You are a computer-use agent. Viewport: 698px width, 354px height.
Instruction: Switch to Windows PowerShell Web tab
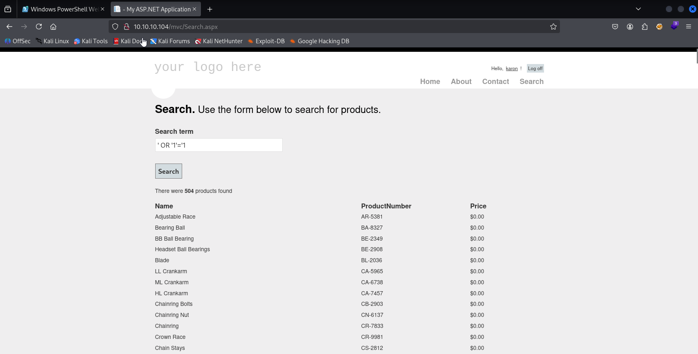click(63, 9)
